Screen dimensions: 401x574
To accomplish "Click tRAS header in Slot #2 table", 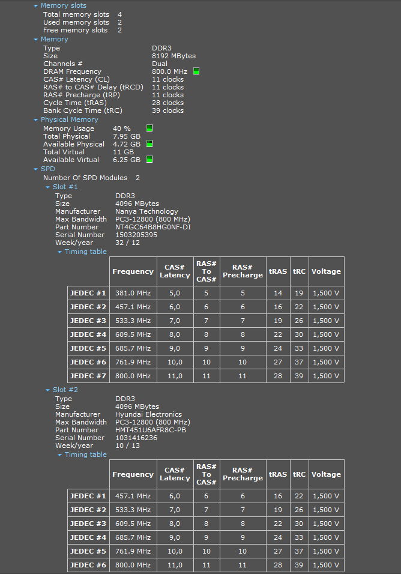I will pyautogui.click(x=278, y=474).
